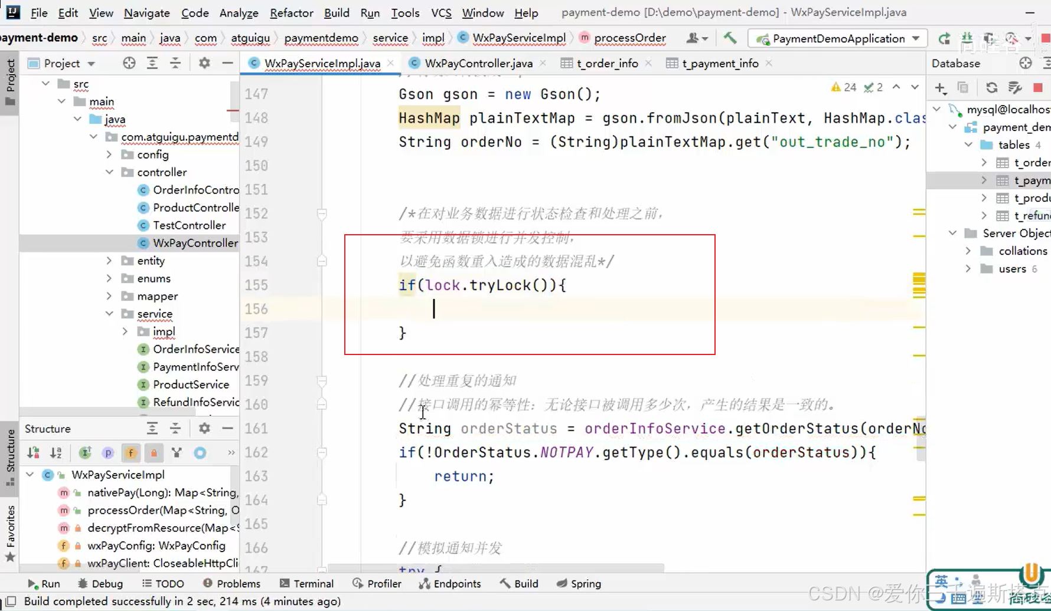Open the Debug tool window
Image resolution: width=1051 pixels, height=611 pixels.
click(x=100, y=583)
